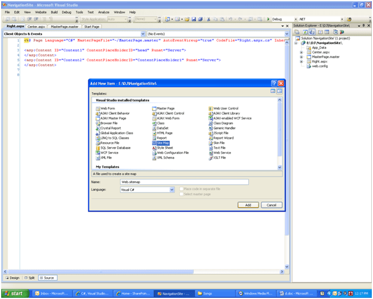Click the dialog Help question mark icon
The height and width of the screenshot is (299, 373).
point(274,83)
